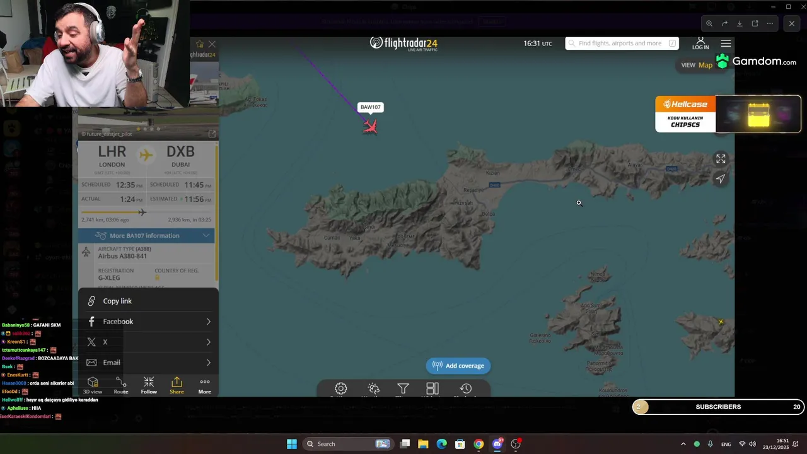The width and height of the screenshot is (807, 454).
Task: Open Google Chrome from the taskbar
Action: click(479, 444)
